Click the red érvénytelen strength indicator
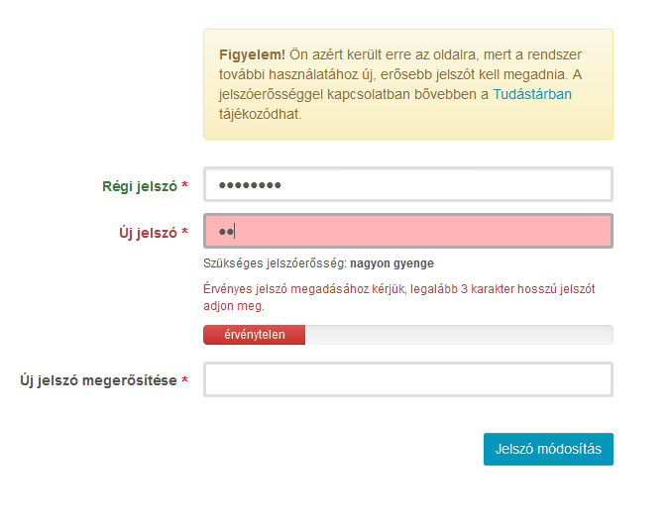The height and width of the screenshot is (521, 671). pos(254,335)
